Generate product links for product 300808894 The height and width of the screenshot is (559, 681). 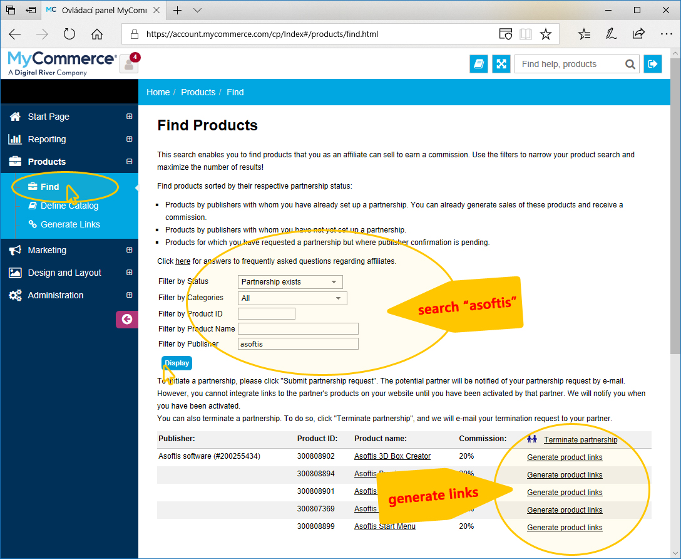(565, 474)
